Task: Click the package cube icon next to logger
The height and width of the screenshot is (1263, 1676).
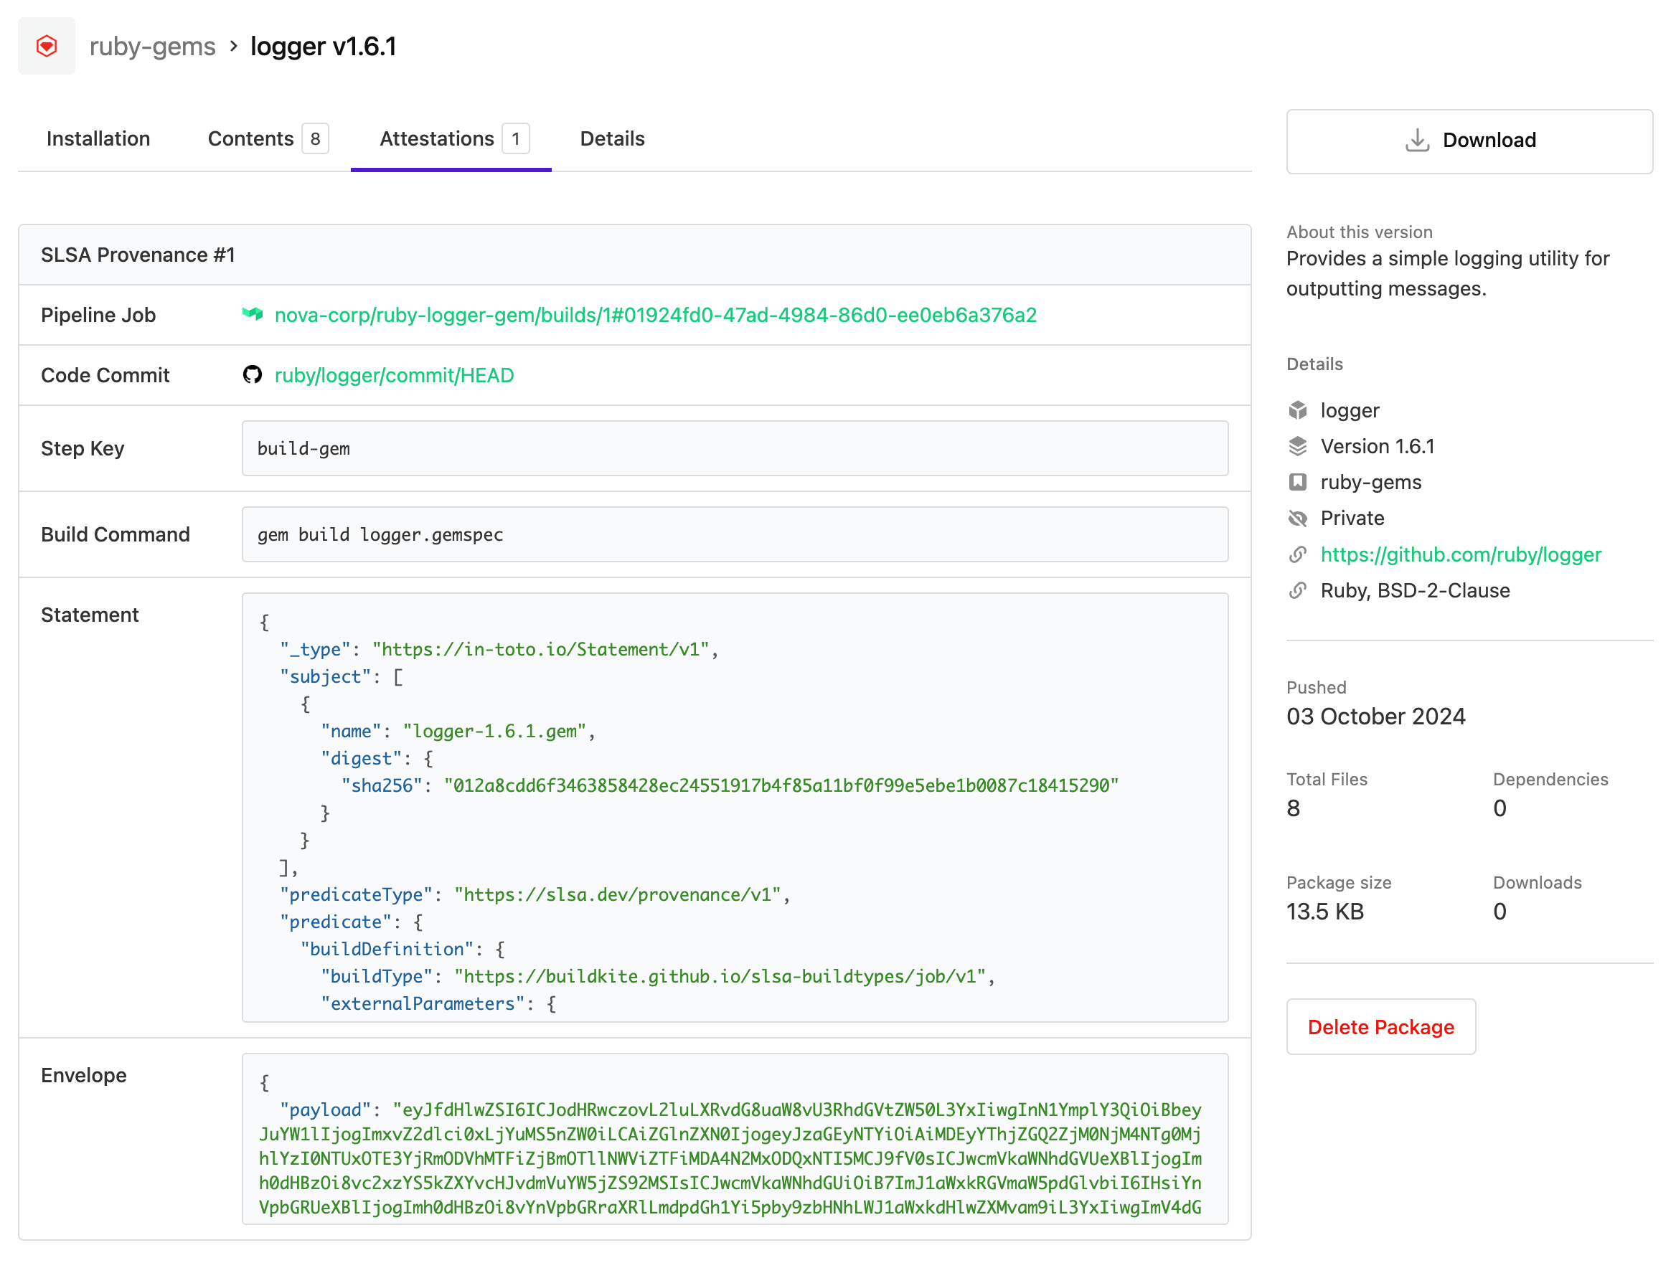Action: point(1298,410)
